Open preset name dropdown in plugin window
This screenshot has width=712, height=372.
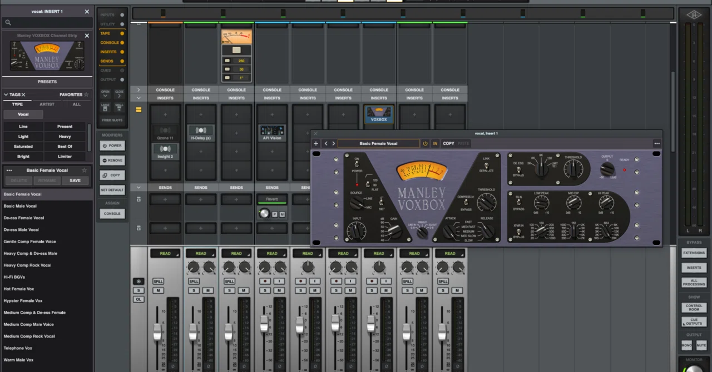378,143
